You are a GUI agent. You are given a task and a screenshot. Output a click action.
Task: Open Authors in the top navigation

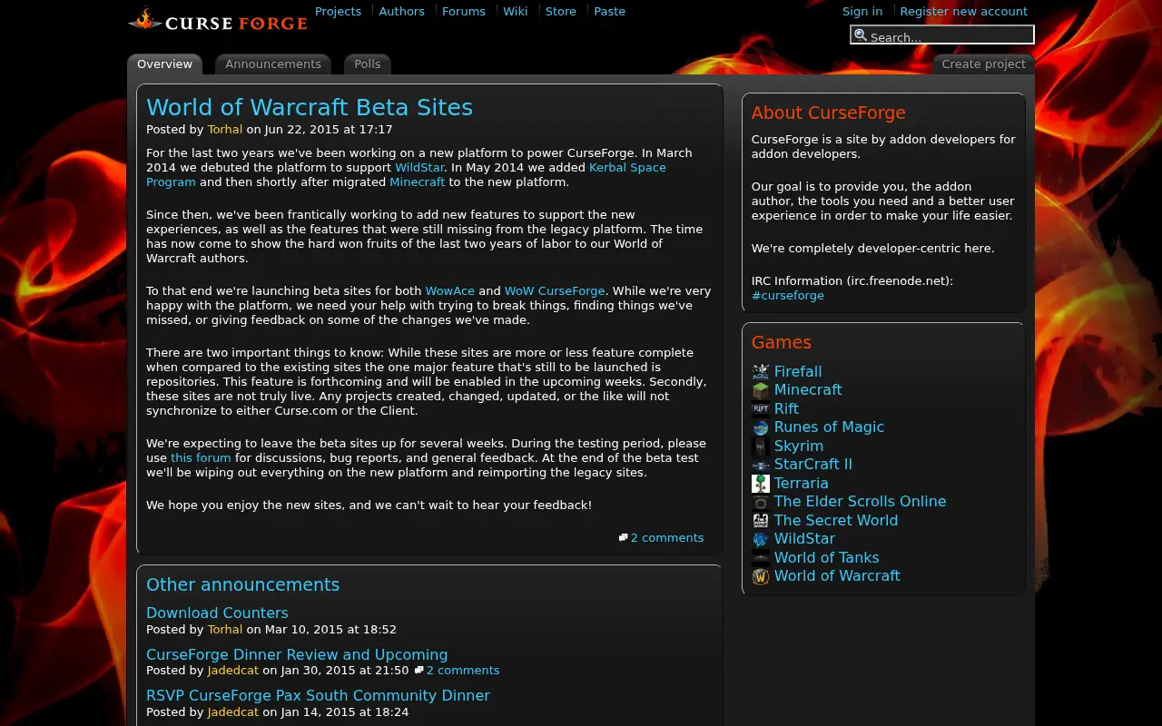pyautogui.click(x=401, y=12)
